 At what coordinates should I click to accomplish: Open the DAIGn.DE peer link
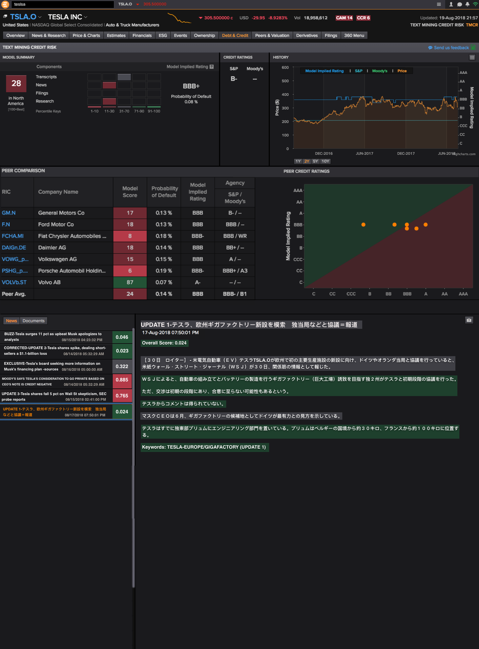[x=14, y=248]
